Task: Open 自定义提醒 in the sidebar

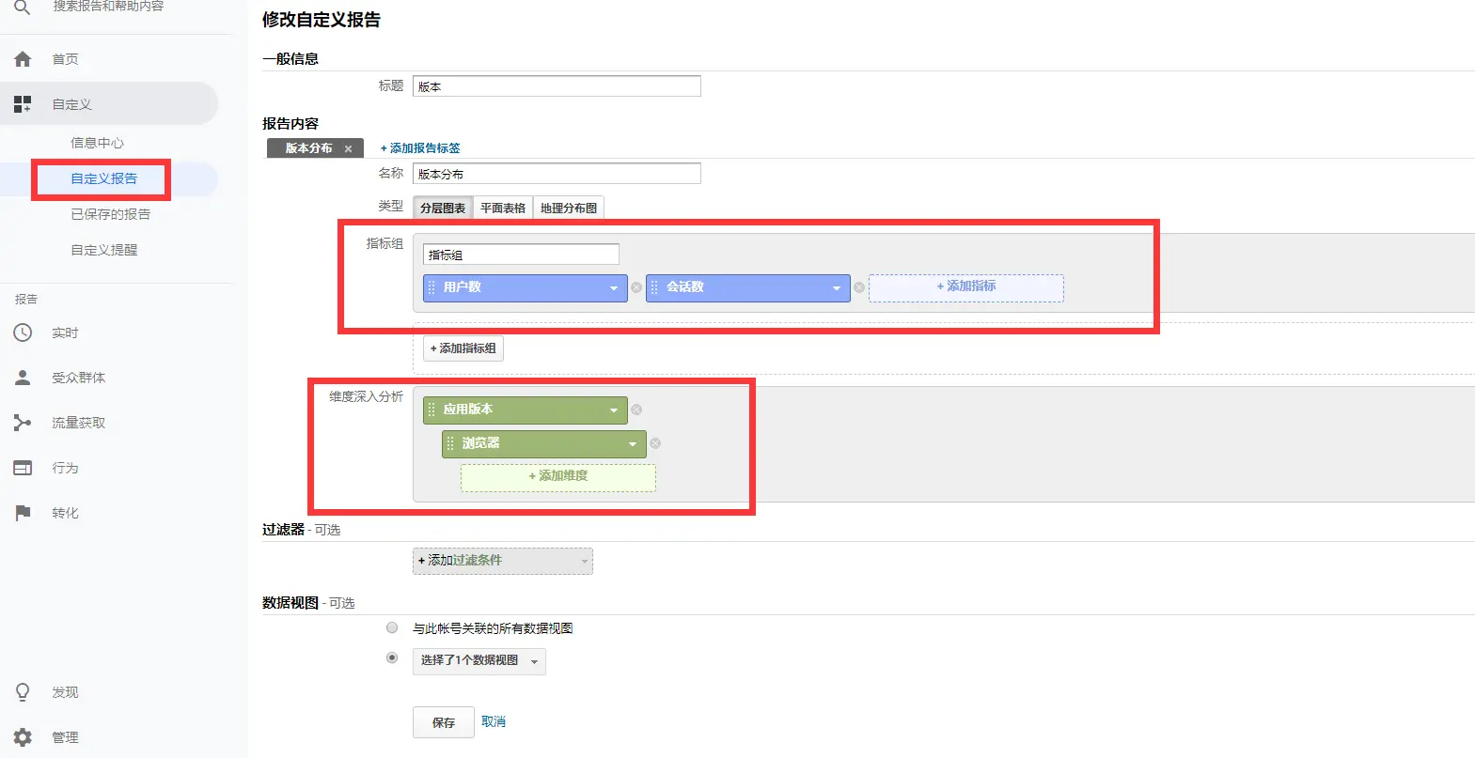Action: pos(103,250)
